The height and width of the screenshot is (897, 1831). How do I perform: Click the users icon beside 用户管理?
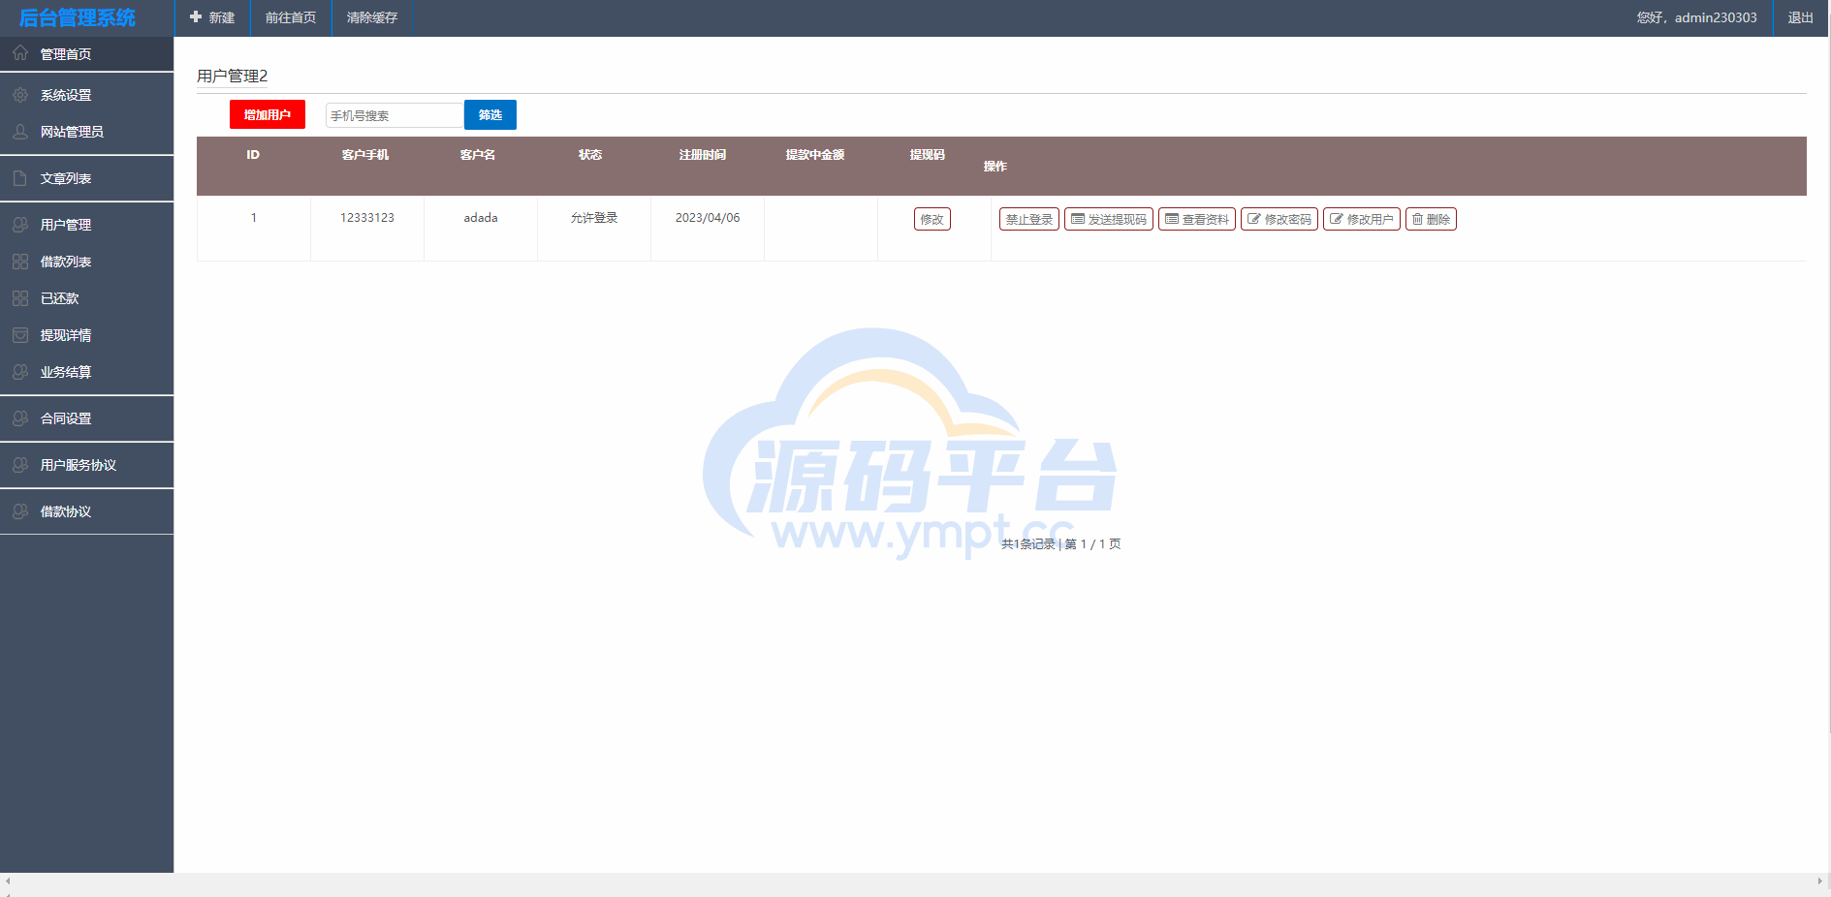coord(20,225)
